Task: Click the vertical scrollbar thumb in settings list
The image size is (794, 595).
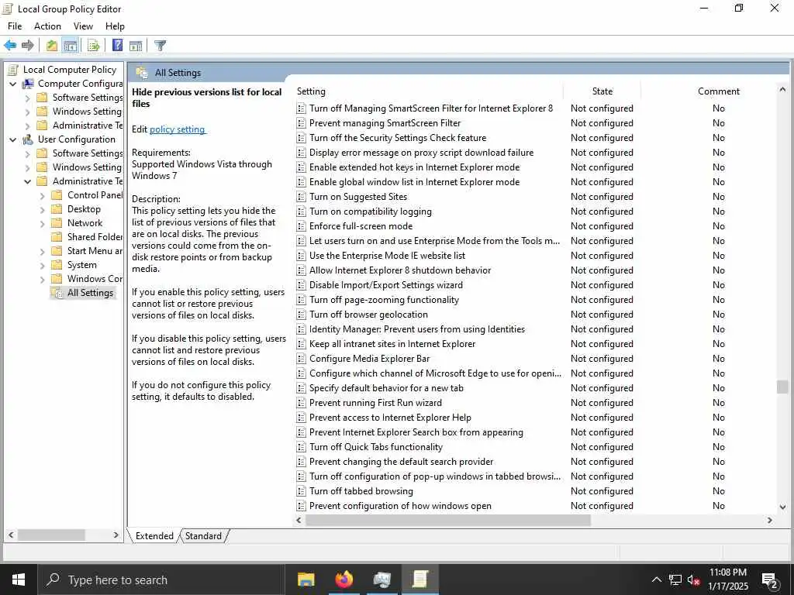Action: point(782,387)
